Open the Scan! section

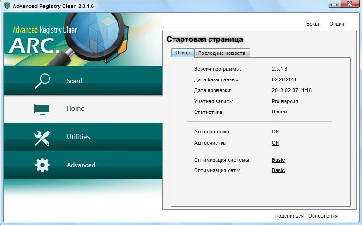point(83,81)
